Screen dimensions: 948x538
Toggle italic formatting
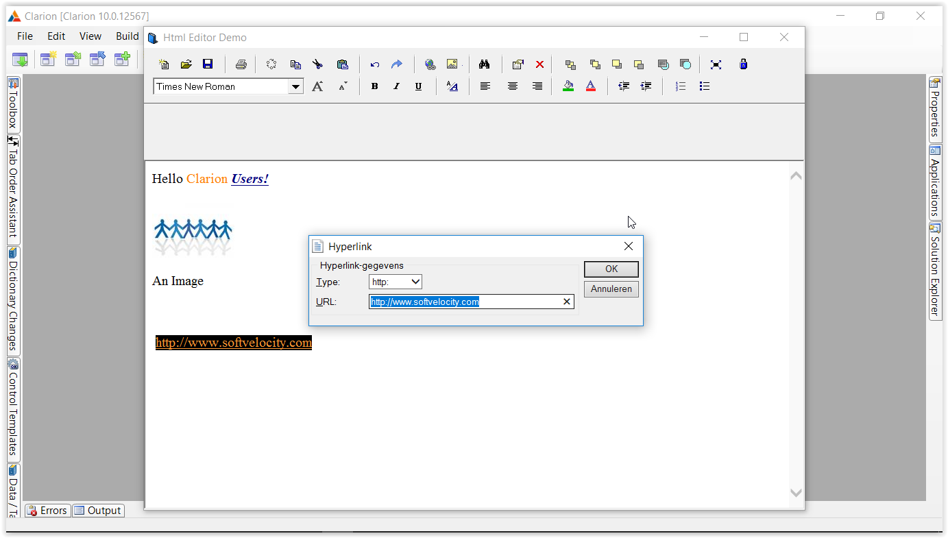coord(396,86)
